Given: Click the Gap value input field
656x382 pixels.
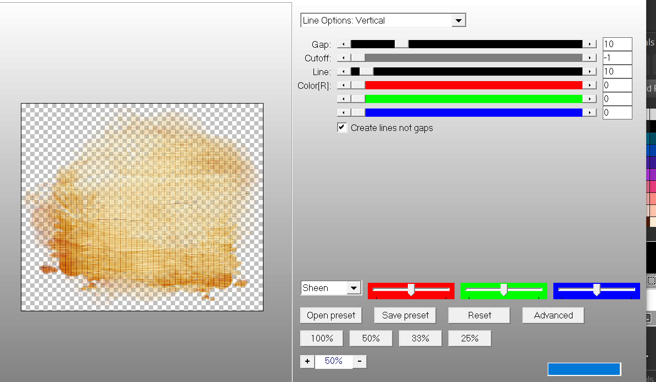Looking at the screenshot, I should [x=616, y=44].
